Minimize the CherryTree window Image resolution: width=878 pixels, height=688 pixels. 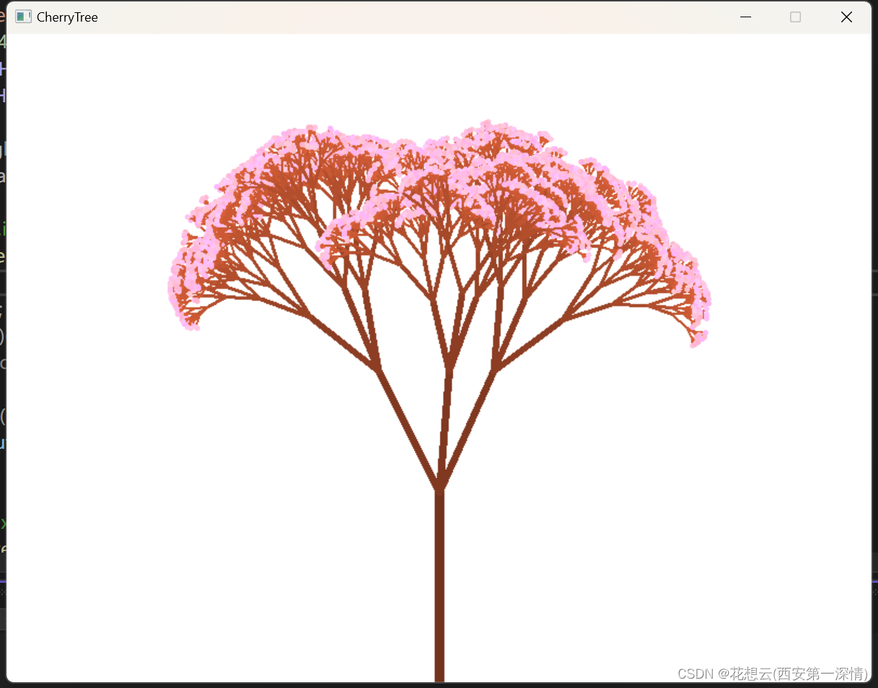click(746, 17)
